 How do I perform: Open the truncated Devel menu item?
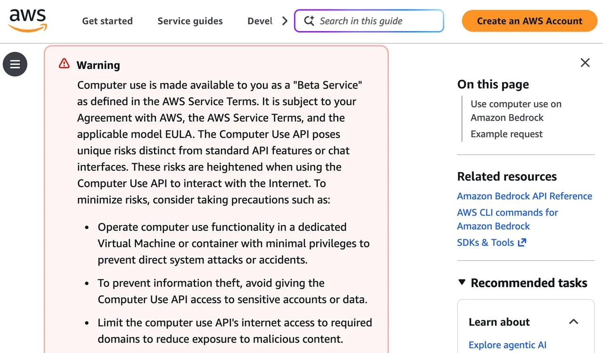(260, 21)
